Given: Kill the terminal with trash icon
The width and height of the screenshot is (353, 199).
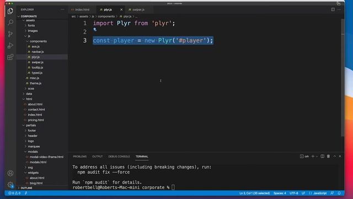Looking at the screenshot, I should tap(329, 156).
